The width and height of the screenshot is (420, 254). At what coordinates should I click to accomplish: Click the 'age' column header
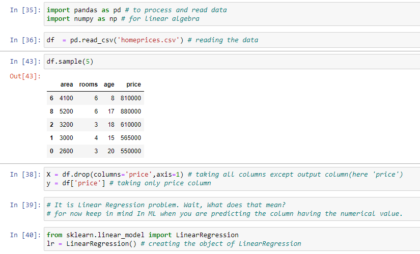[x=109, y=84]
